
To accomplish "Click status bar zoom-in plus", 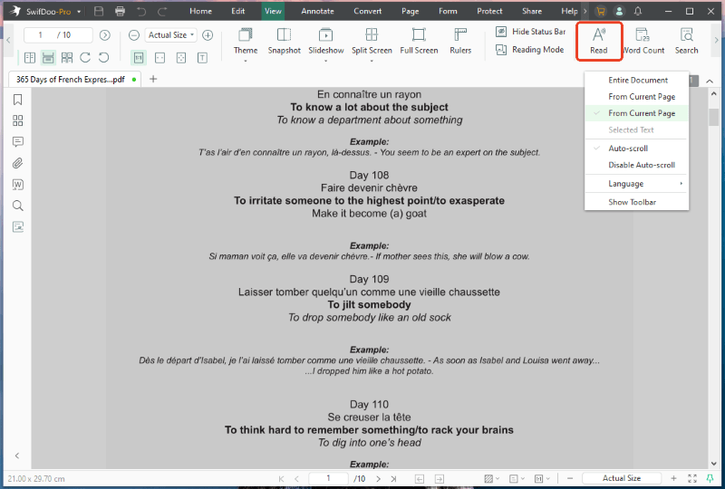I will (673, 478).
